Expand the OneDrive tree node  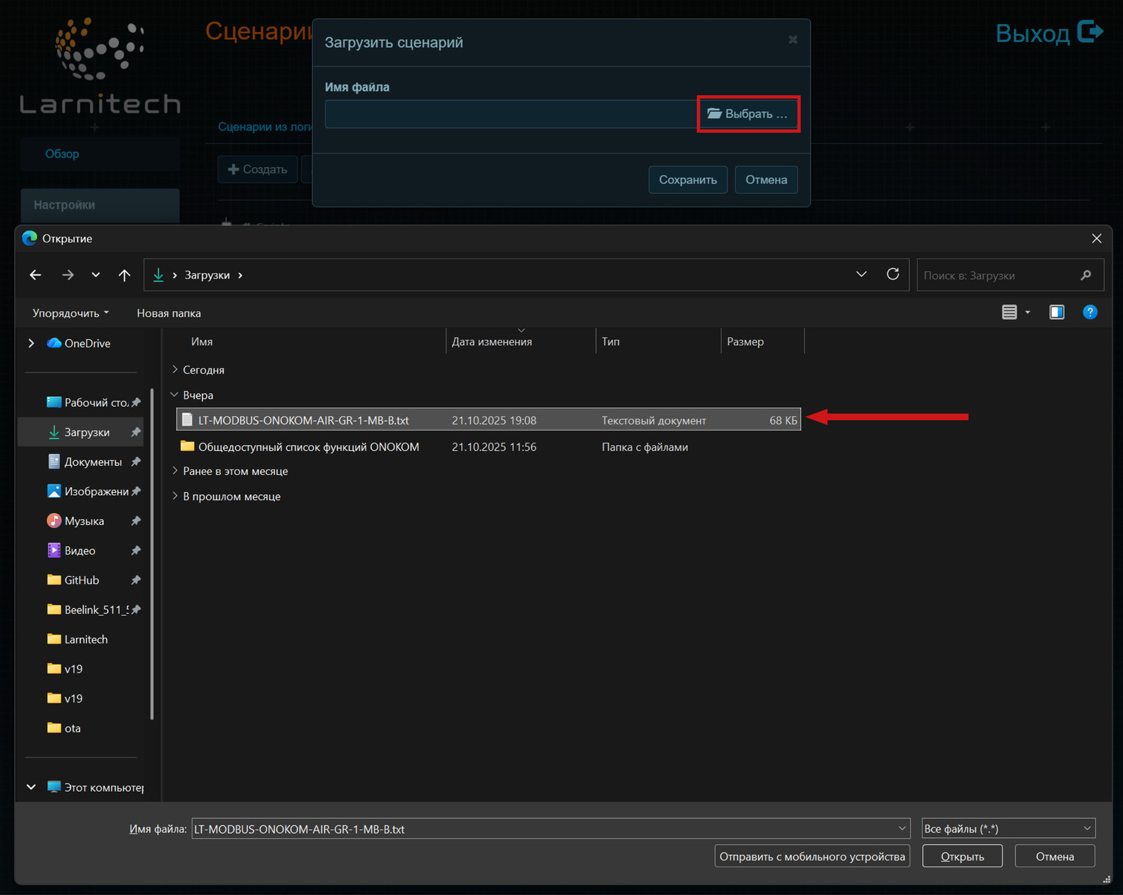pyautogui.click(x=31, y=343)
